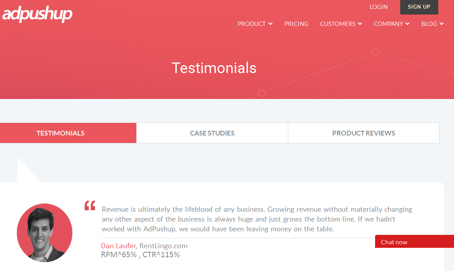
Task: Click Dan Laufer's circular profile photo
Action: [x=44, y=233]
